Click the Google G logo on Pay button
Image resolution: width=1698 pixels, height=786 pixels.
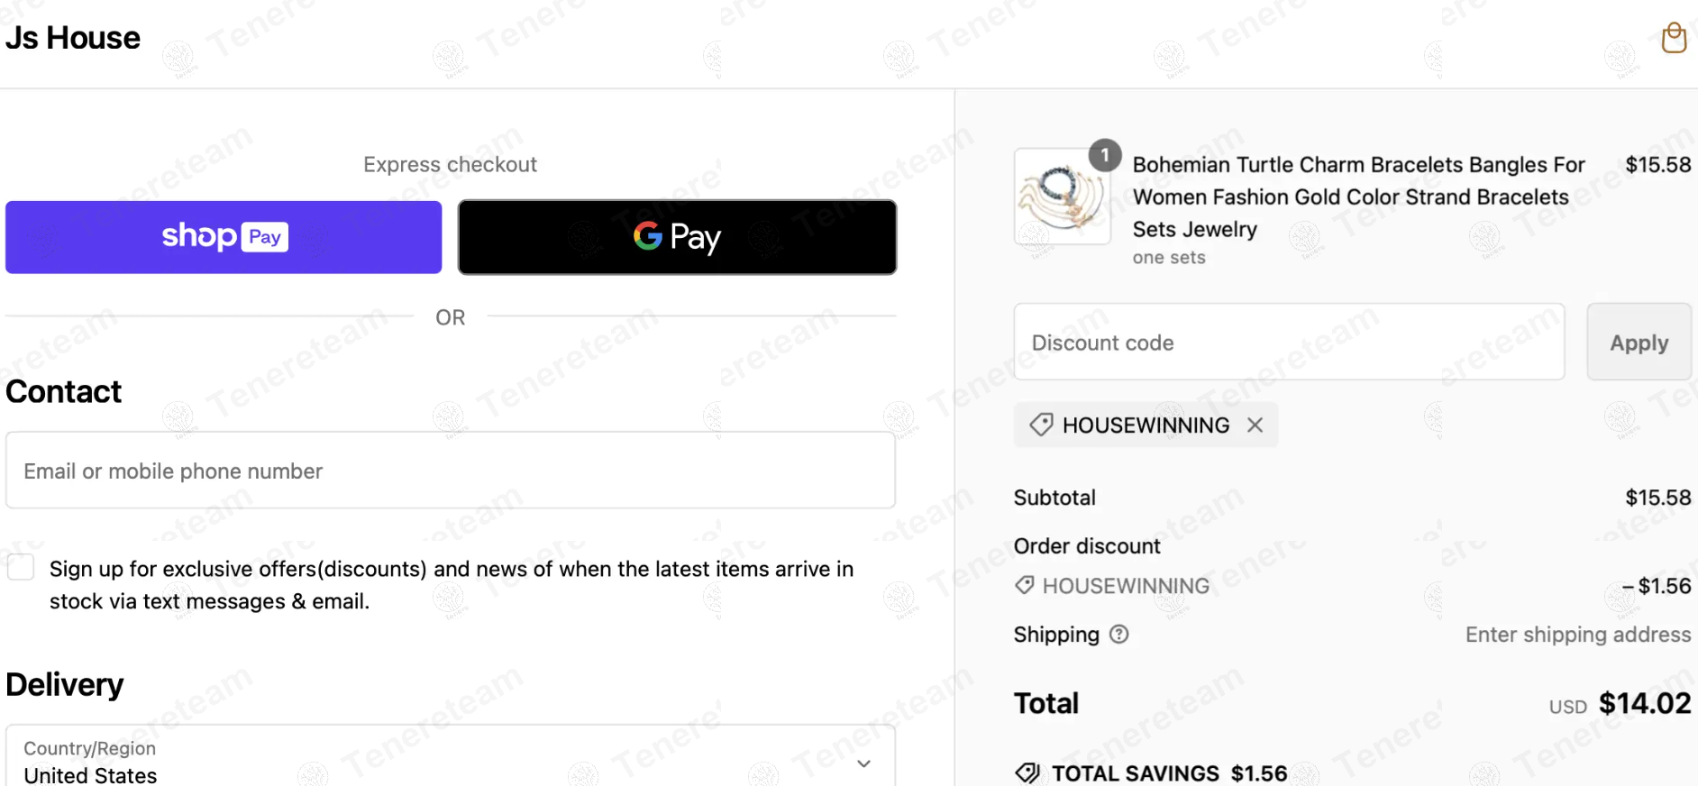pyautogui.click(x=647, y=236)
